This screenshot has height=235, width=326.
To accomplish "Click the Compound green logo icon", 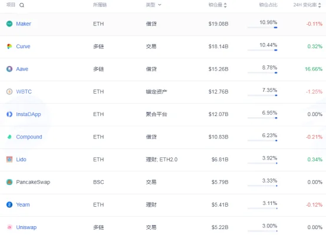I will pos(9,137).
